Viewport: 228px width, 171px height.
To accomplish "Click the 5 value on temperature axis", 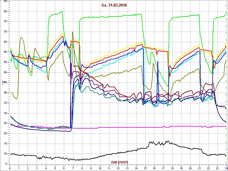I will click(x=6, y=164).
